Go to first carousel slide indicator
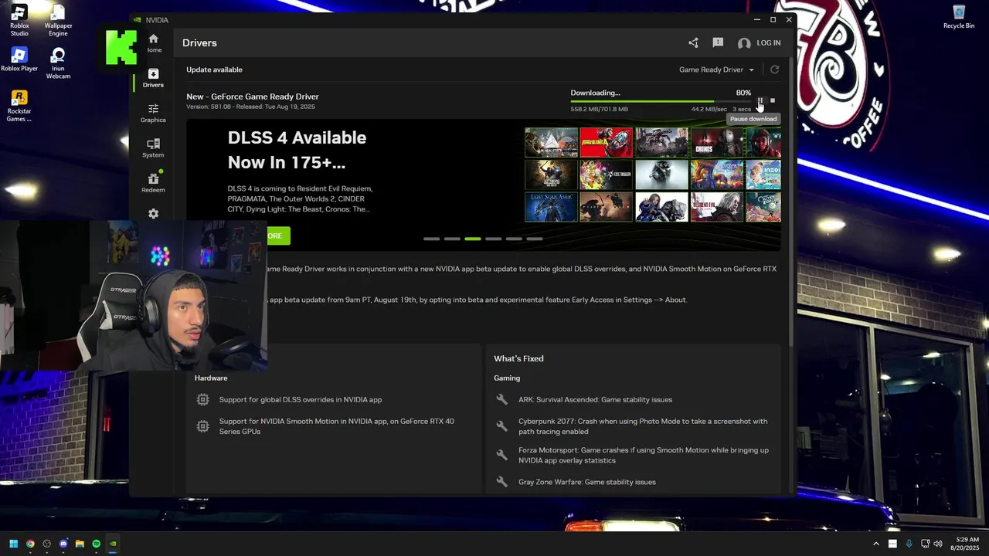The height and width of the screenshot is (556, 989). coord(431,239)
